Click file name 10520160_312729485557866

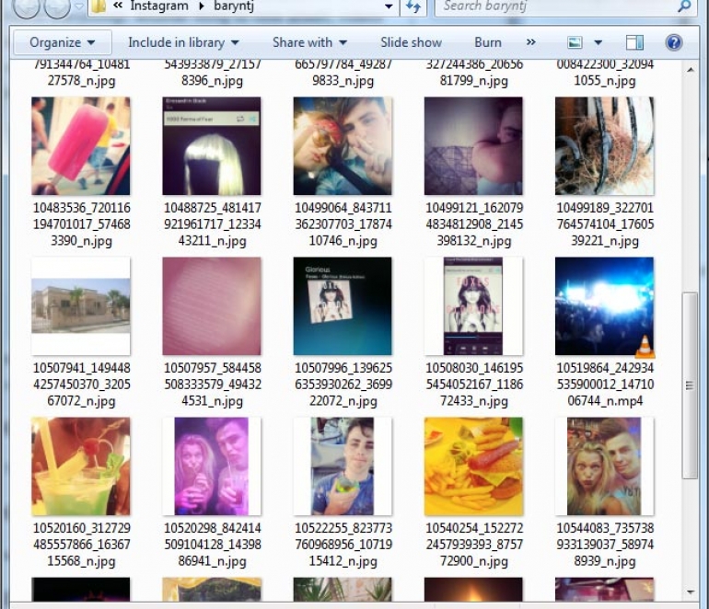(81, 545)
